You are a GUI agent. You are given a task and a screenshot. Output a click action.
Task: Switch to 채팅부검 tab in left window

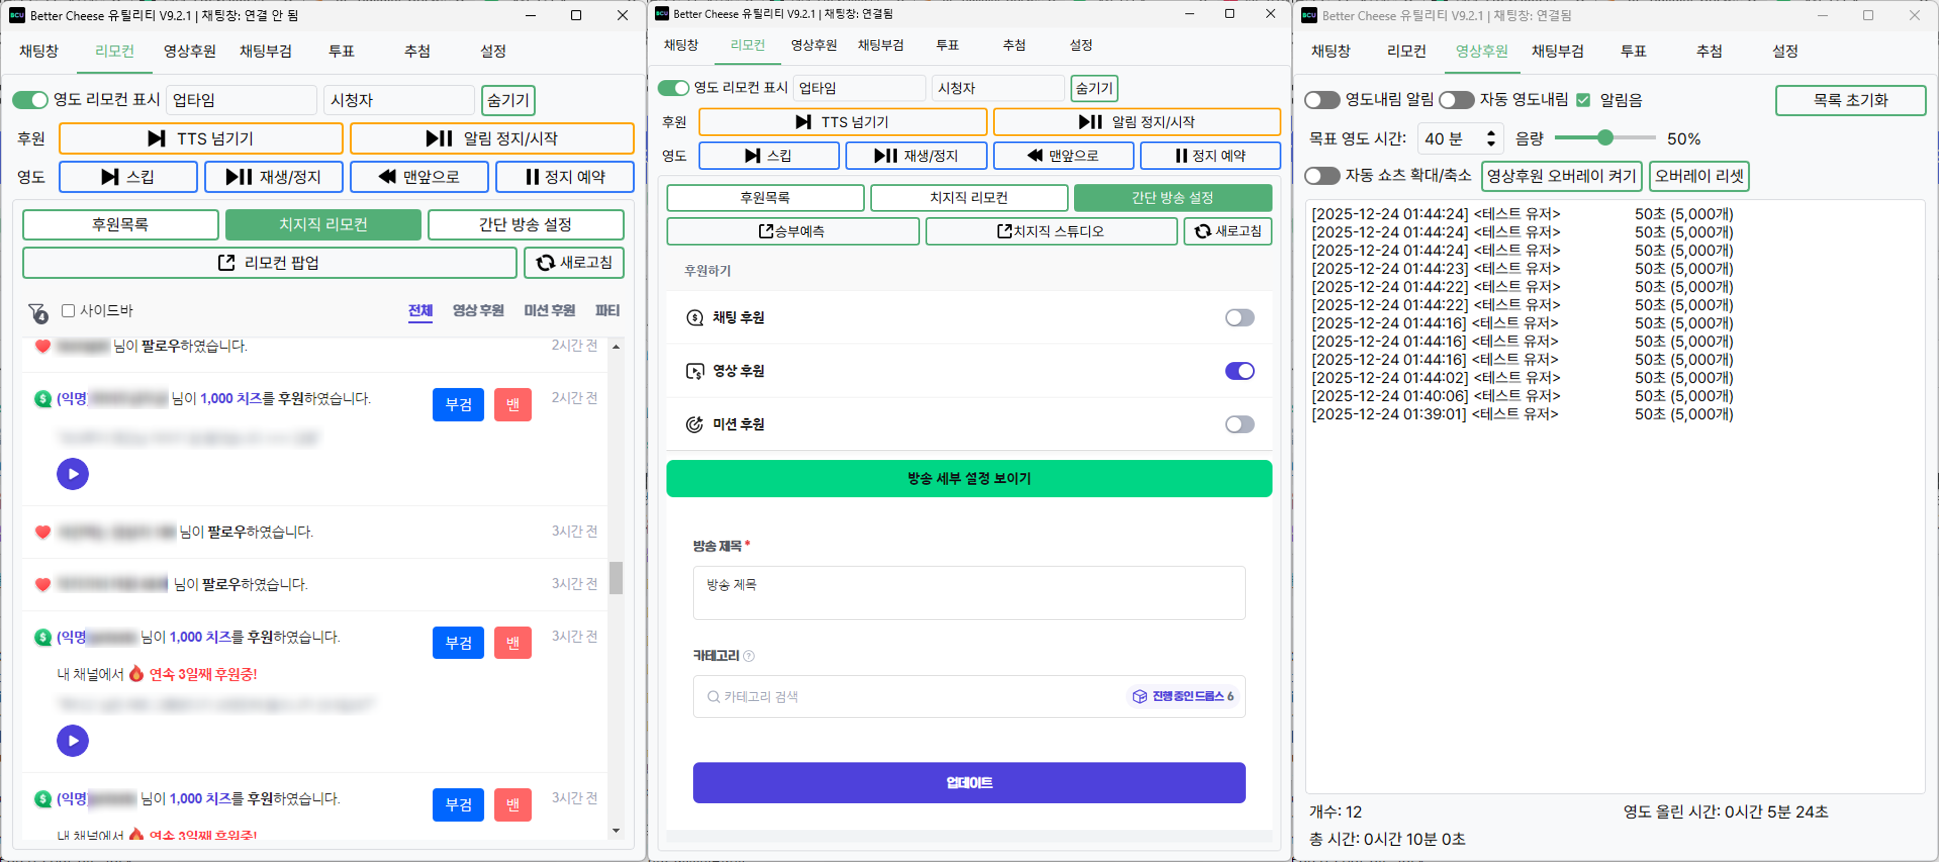click(x=265, y=51)
